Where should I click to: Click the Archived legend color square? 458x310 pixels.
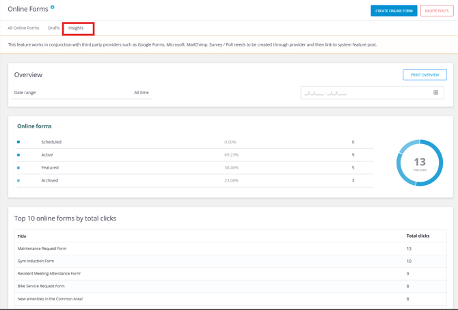18,180
